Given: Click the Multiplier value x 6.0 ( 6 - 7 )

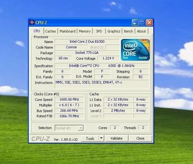Looking at the screenshot, I should [x=69, y=105].
